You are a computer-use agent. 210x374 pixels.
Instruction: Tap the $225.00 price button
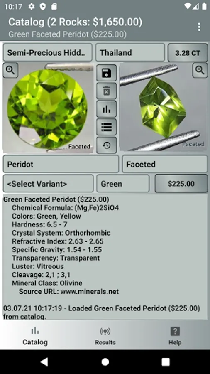(181, 183)
